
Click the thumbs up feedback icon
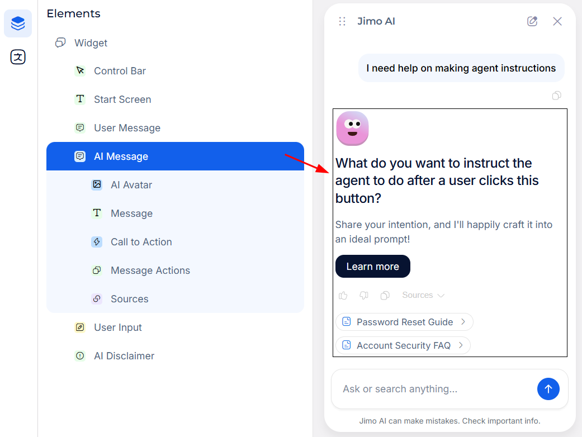tap(343, 296)
